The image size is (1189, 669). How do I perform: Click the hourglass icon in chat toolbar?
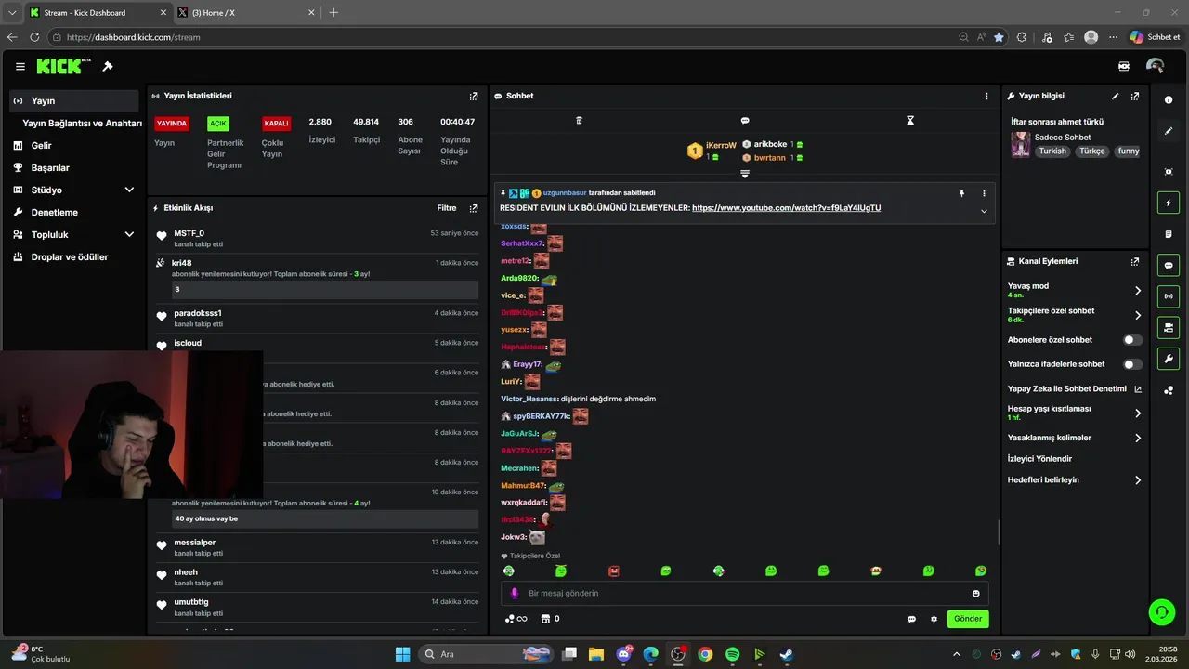[x=910, y=121]
